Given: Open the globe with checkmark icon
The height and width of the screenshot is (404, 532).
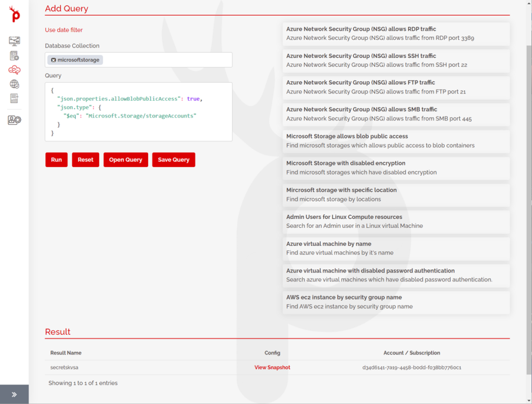Looking at the screenshot, I should click(15, 84).
